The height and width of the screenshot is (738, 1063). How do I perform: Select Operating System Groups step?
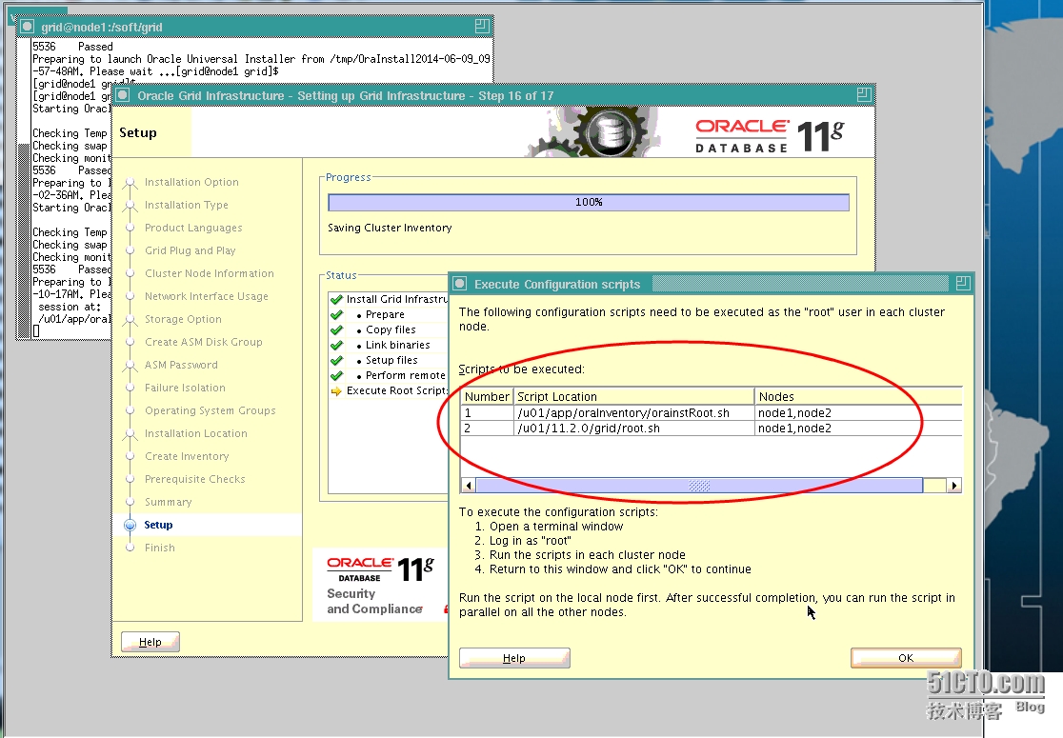(x=210, y=410)
